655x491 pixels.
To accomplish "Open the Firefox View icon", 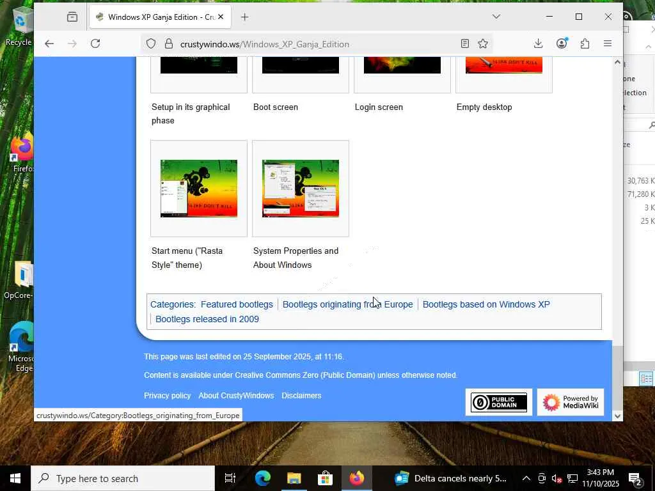I will tap(72, 17).
